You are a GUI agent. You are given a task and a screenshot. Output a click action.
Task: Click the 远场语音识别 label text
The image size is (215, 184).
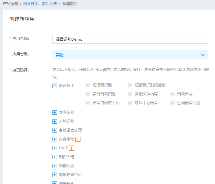(189, 103)
